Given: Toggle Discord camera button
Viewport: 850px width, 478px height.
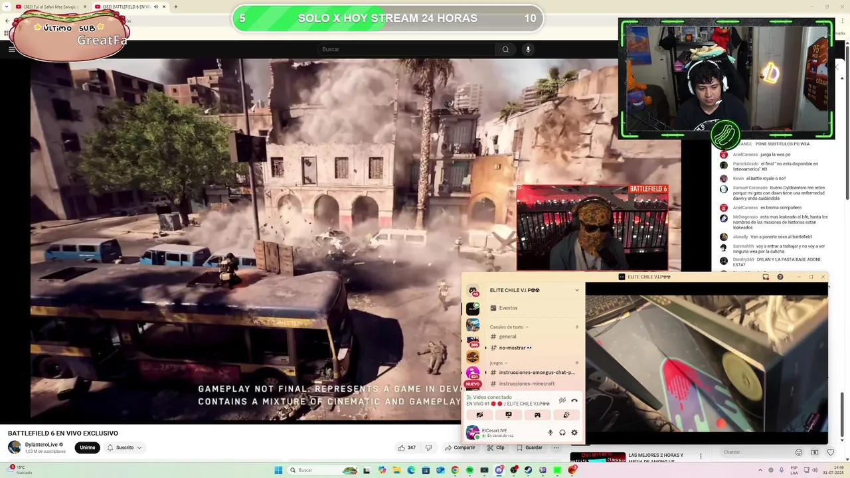Looking at the screenshot, I should 479,415.
